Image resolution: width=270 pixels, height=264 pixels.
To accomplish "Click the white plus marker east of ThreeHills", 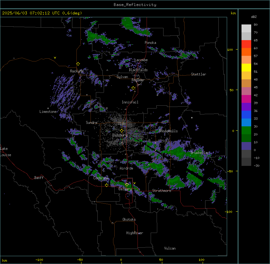I will tap(192, 118).
